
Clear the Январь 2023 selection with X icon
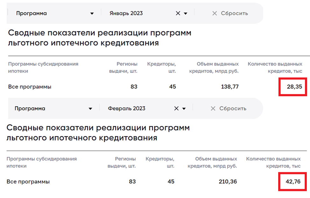[x=178, y=13]
